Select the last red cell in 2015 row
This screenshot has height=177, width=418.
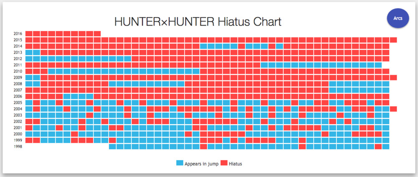click(393, 40)
